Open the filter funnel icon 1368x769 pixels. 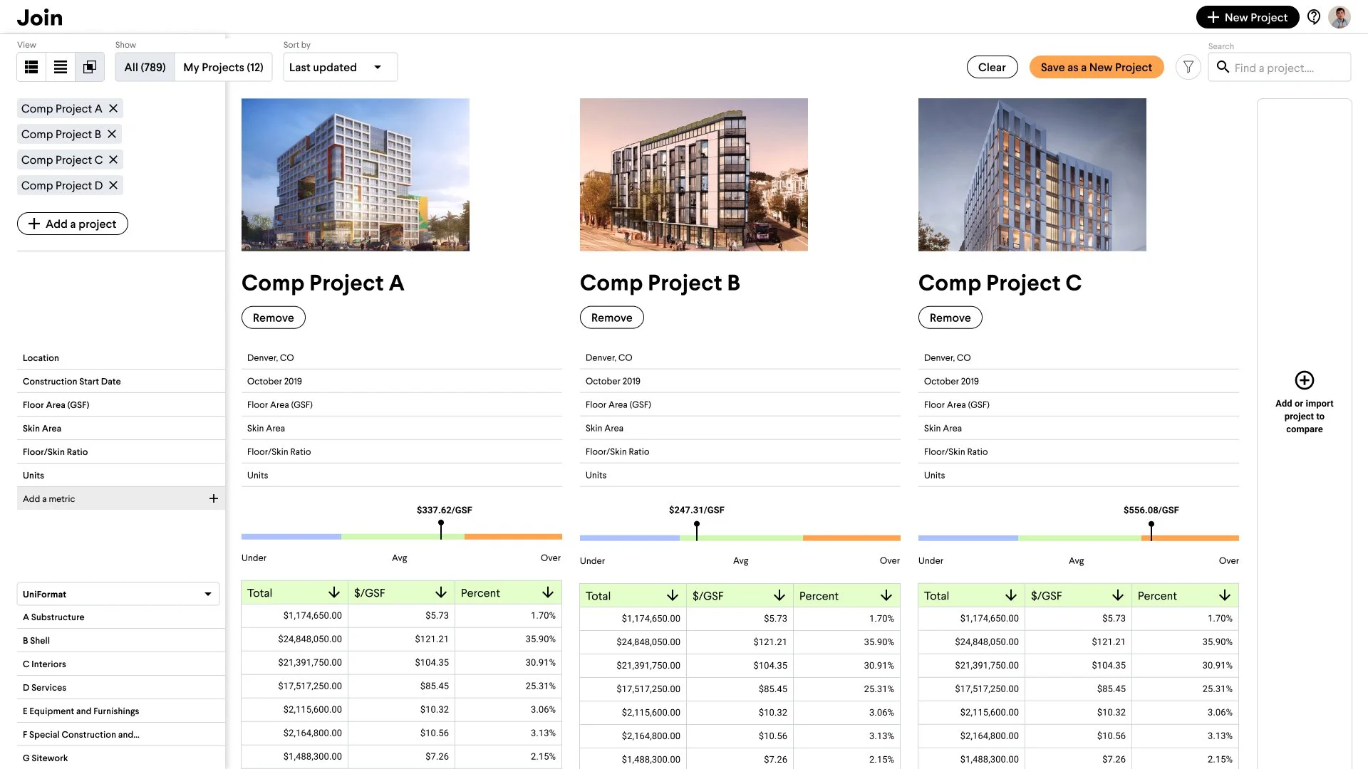(1188, 68)
